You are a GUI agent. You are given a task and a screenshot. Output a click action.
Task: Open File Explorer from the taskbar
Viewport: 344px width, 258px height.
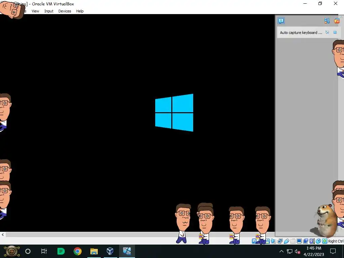coord(94,251)
